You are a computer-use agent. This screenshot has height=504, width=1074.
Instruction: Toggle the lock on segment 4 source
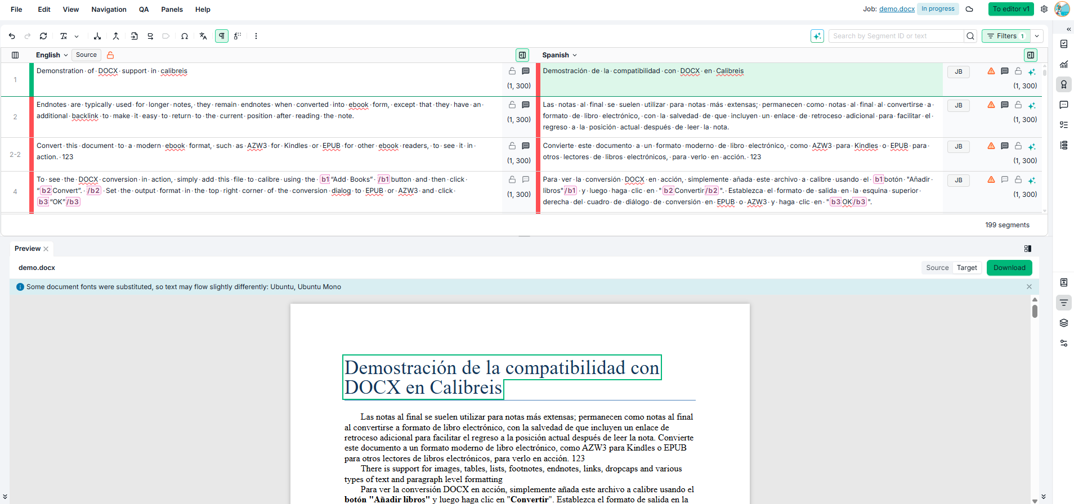click(512, 180)
